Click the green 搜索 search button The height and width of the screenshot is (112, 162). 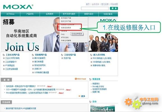click(x=114, y=8)
